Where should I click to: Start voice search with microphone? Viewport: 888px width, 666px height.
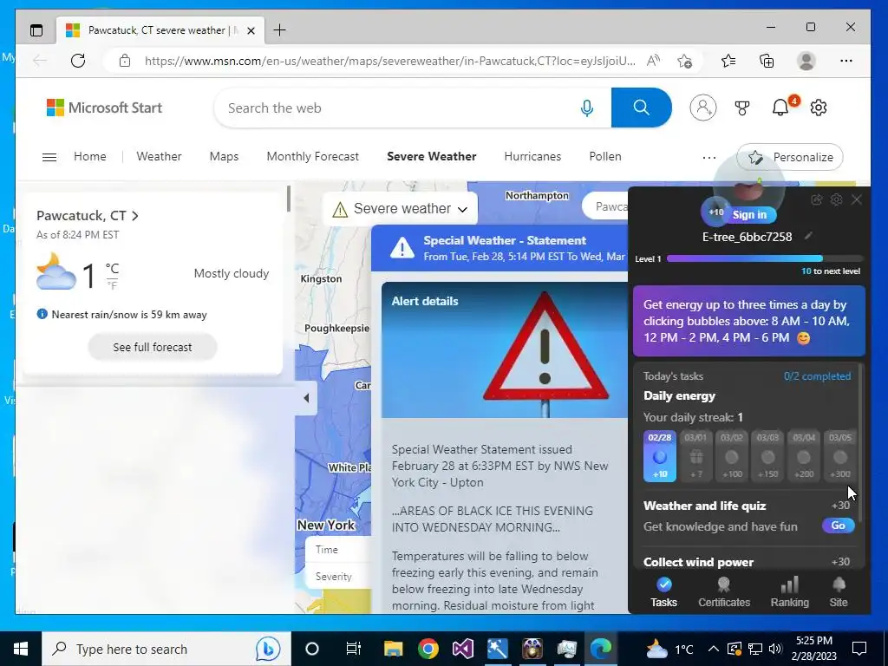tap(587, 108)
